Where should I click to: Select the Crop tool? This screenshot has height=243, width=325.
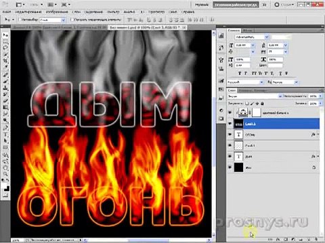point(5,61)
